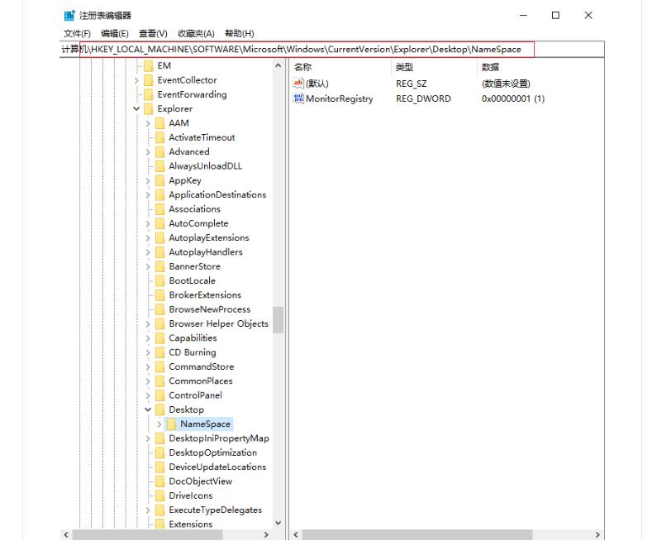This screenshot has height=541, width=657.
Task: Click the string value icon of (默认)
Action: pyautogui.click(x=298, y=83)
